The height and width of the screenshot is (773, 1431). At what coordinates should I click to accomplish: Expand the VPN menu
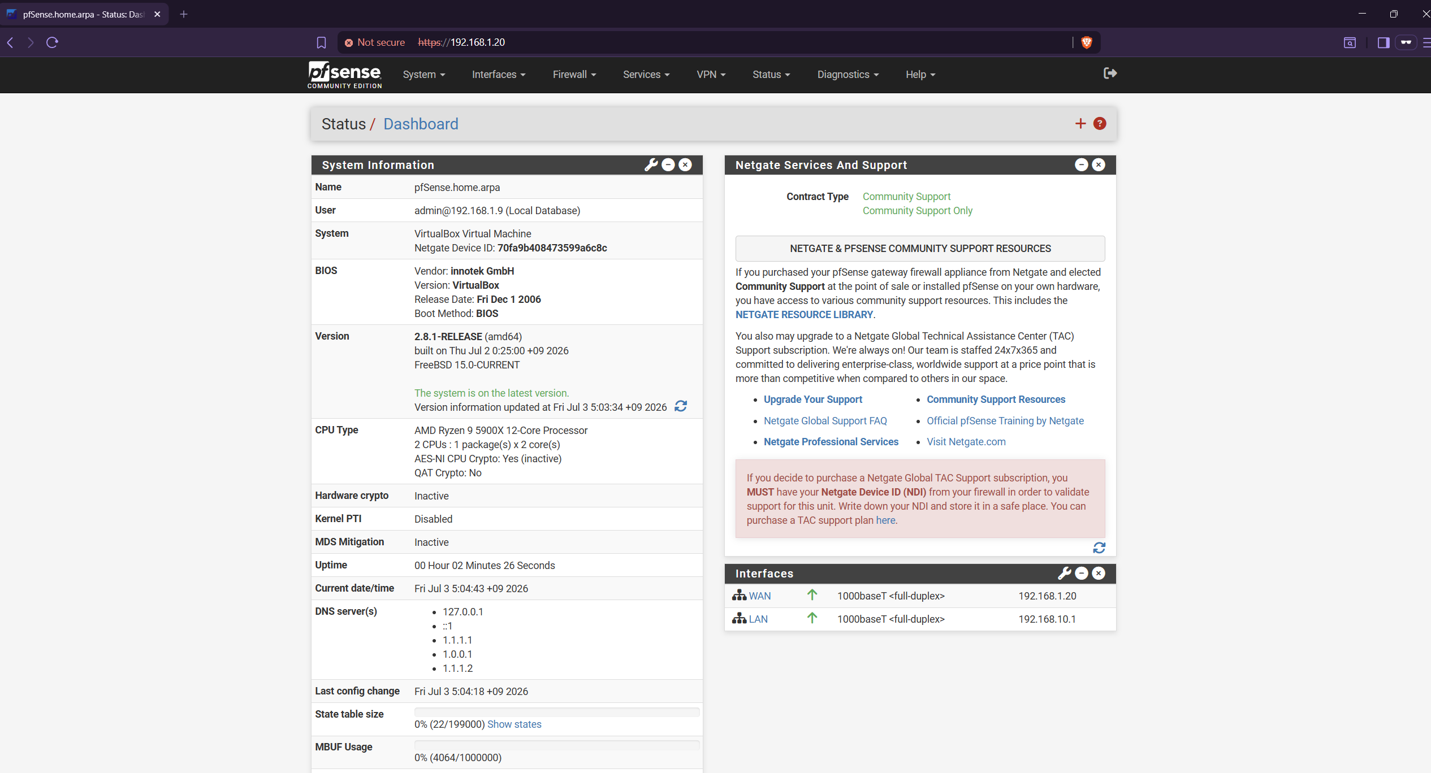pyautogui.click(x=711, y=75)
